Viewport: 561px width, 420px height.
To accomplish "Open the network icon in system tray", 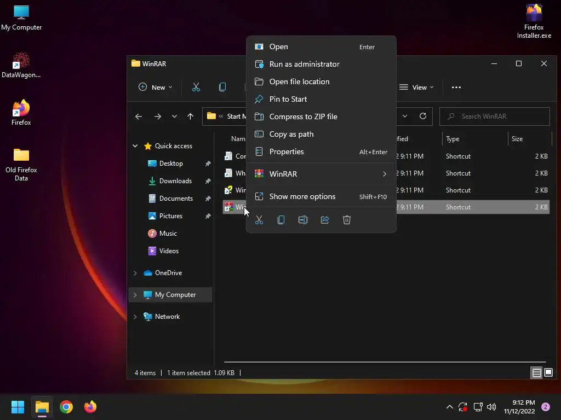I will tap(478, 407).
